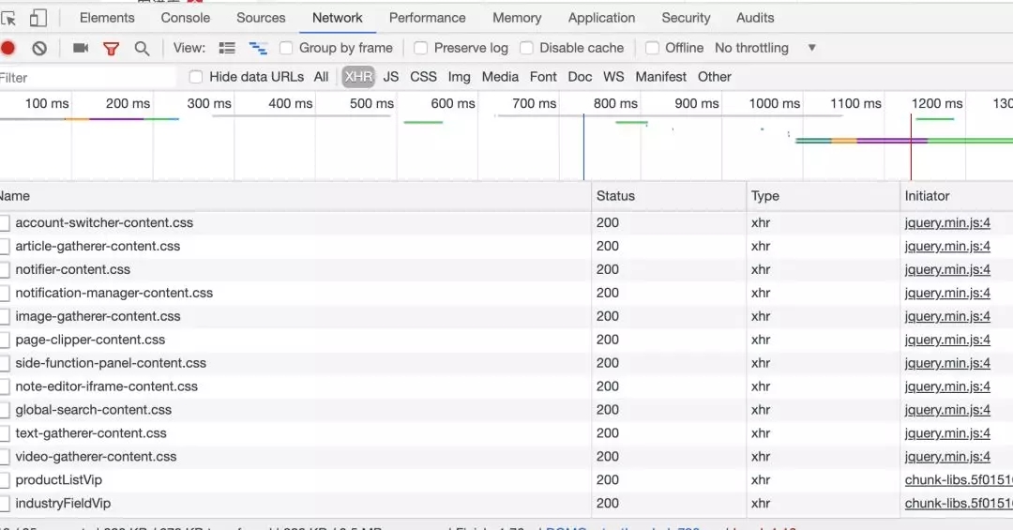Open jquery.min.js:4 initiator for global-search-content.css

click(947, 410)
